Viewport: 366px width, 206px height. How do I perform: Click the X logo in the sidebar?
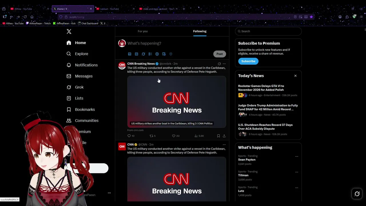[x=69, y=31]
